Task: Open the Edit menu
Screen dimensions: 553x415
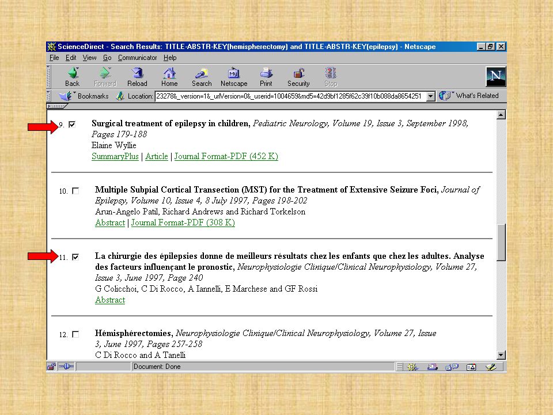Action: [x=71, y=58]
